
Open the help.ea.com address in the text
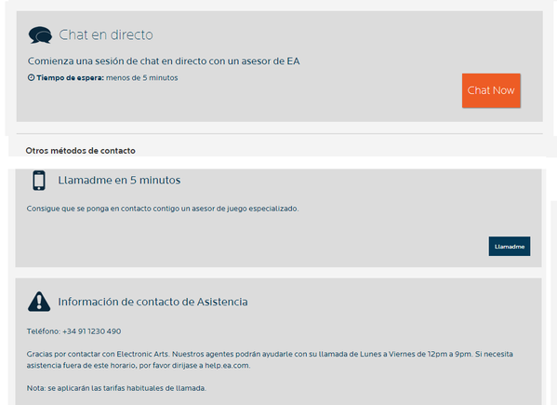point(227,366)
